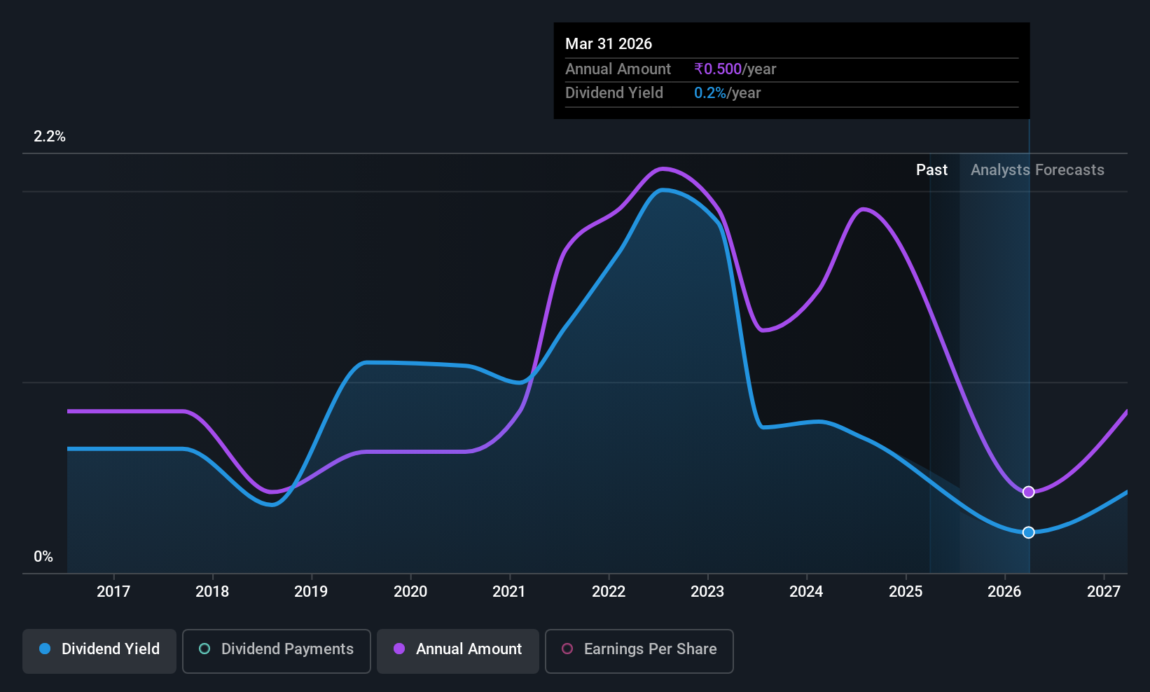Viewport: 1150px width, 692px height.
Task: Click the 2018 x-axis label
Action: [x=212, y=592]
